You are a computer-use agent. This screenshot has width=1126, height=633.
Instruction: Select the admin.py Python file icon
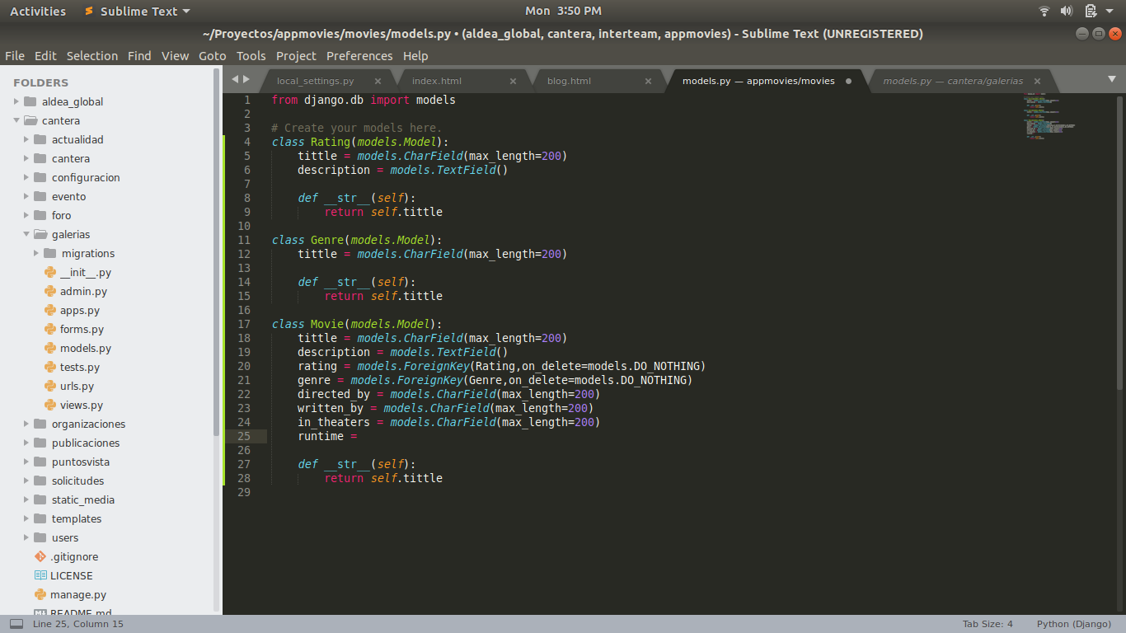(50, 292)
